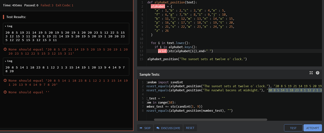
Task: Click the first failed test error icon
Action: tap(5, 50)
